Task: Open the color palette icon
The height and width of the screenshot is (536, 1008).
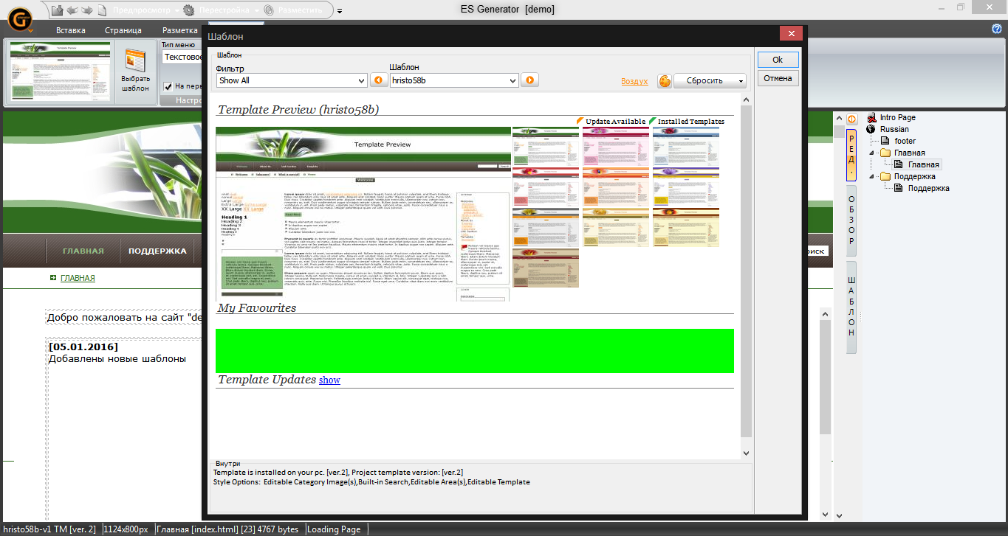Action: click(664, 81)
